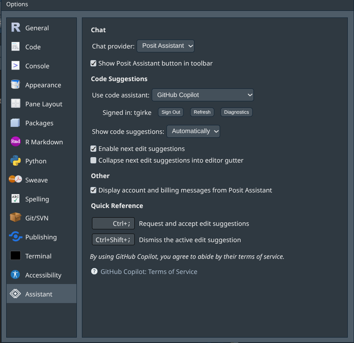This screenshot has width=354, height=343.
Task: Open the Accessibility settings
Action: point(42,275)
